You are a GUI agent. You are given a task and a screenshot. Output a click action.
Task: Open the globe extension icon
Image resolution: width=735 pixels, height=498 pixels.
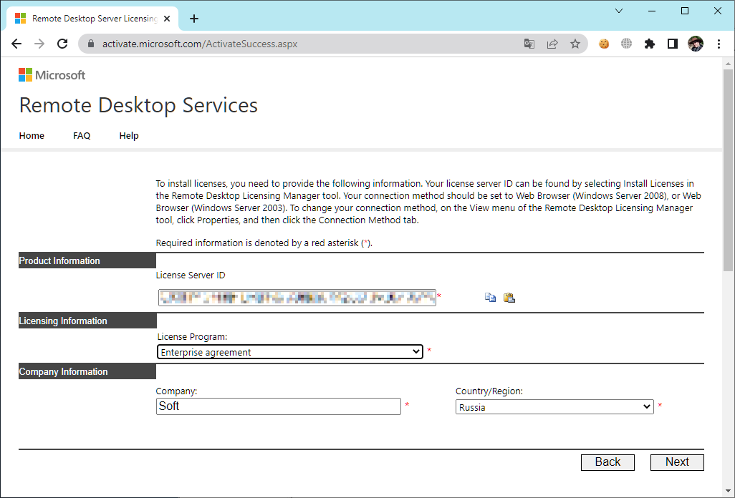pyautogui.click(x=627, y=44)
